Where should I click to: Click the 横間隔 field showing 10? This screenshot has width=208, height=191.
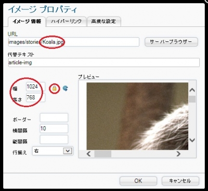54,128
